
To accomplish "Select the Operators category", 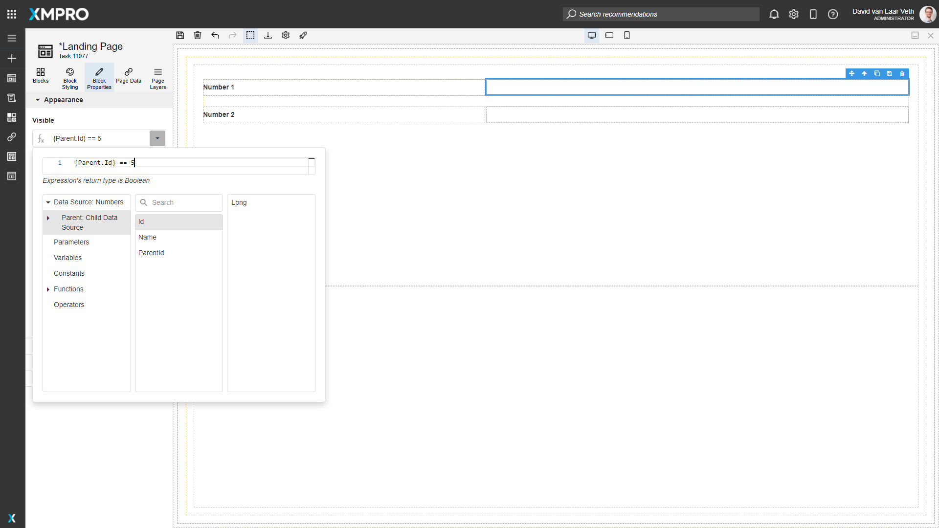I will [69, 305].
